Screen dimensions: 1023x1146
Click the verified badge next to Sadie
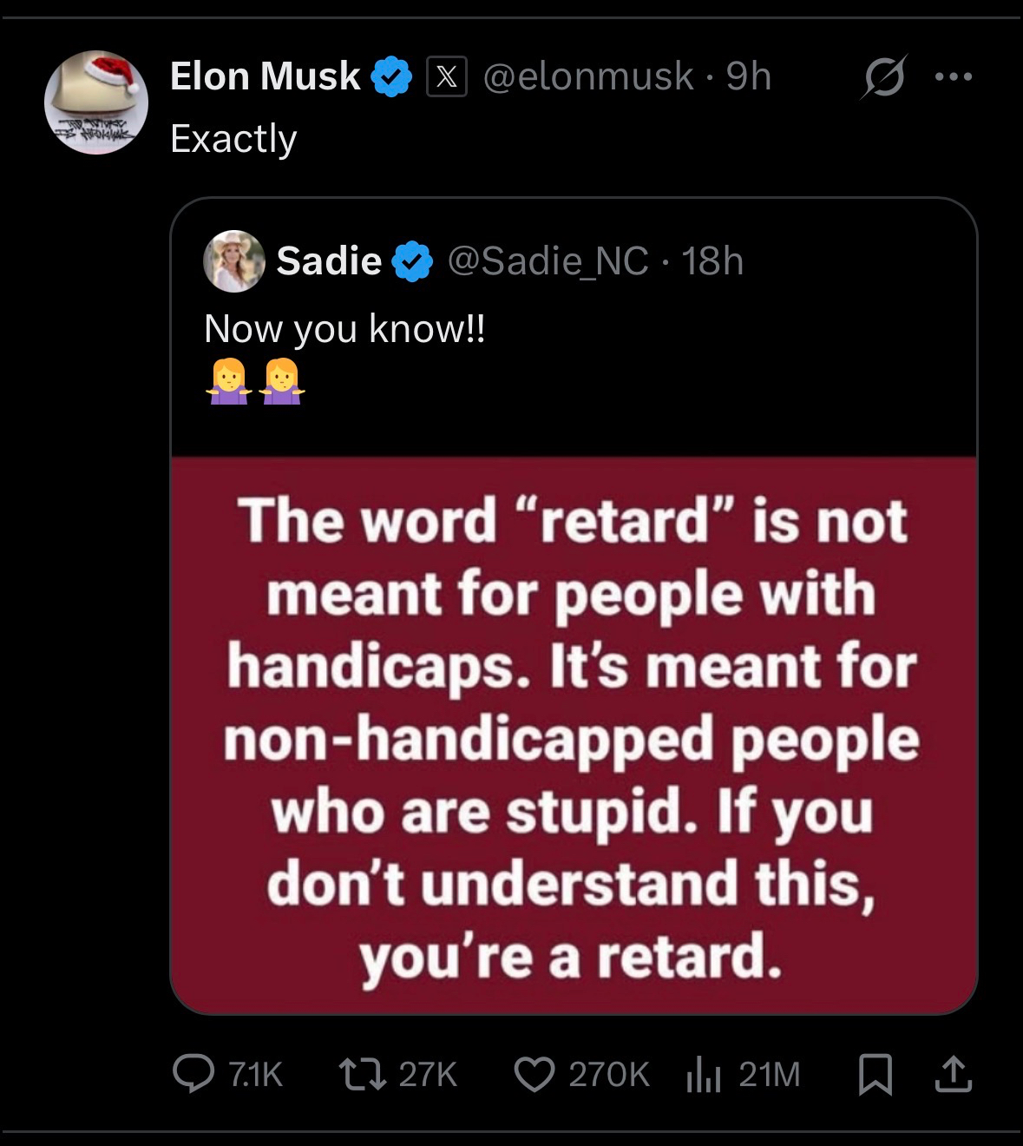coord(414,261)
